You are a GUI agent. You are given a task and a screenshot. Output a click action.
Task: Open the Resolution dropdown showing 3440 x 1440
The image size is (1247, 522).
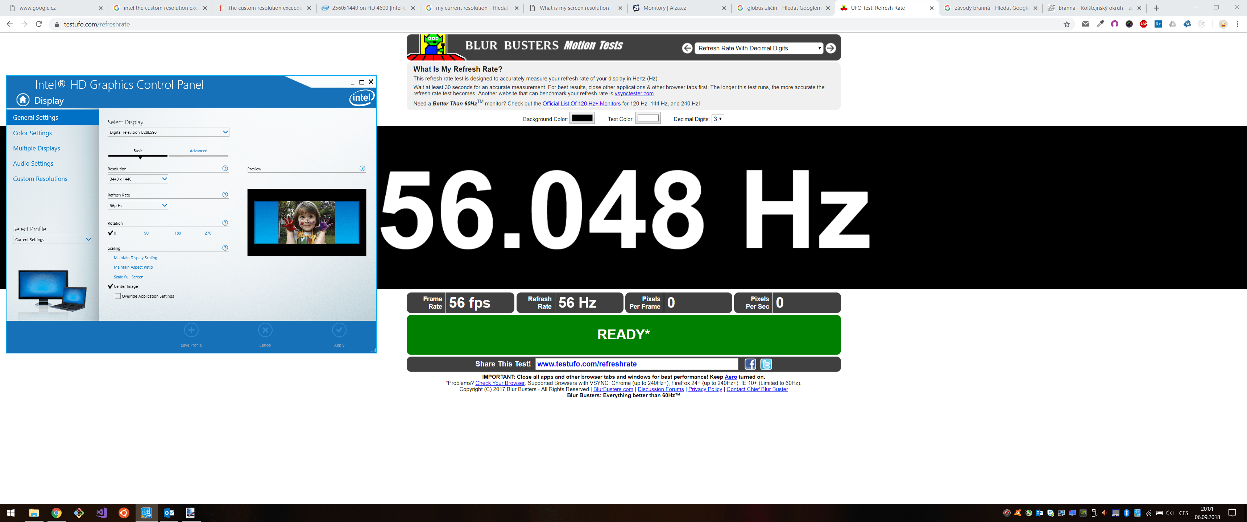coord(137,179)
